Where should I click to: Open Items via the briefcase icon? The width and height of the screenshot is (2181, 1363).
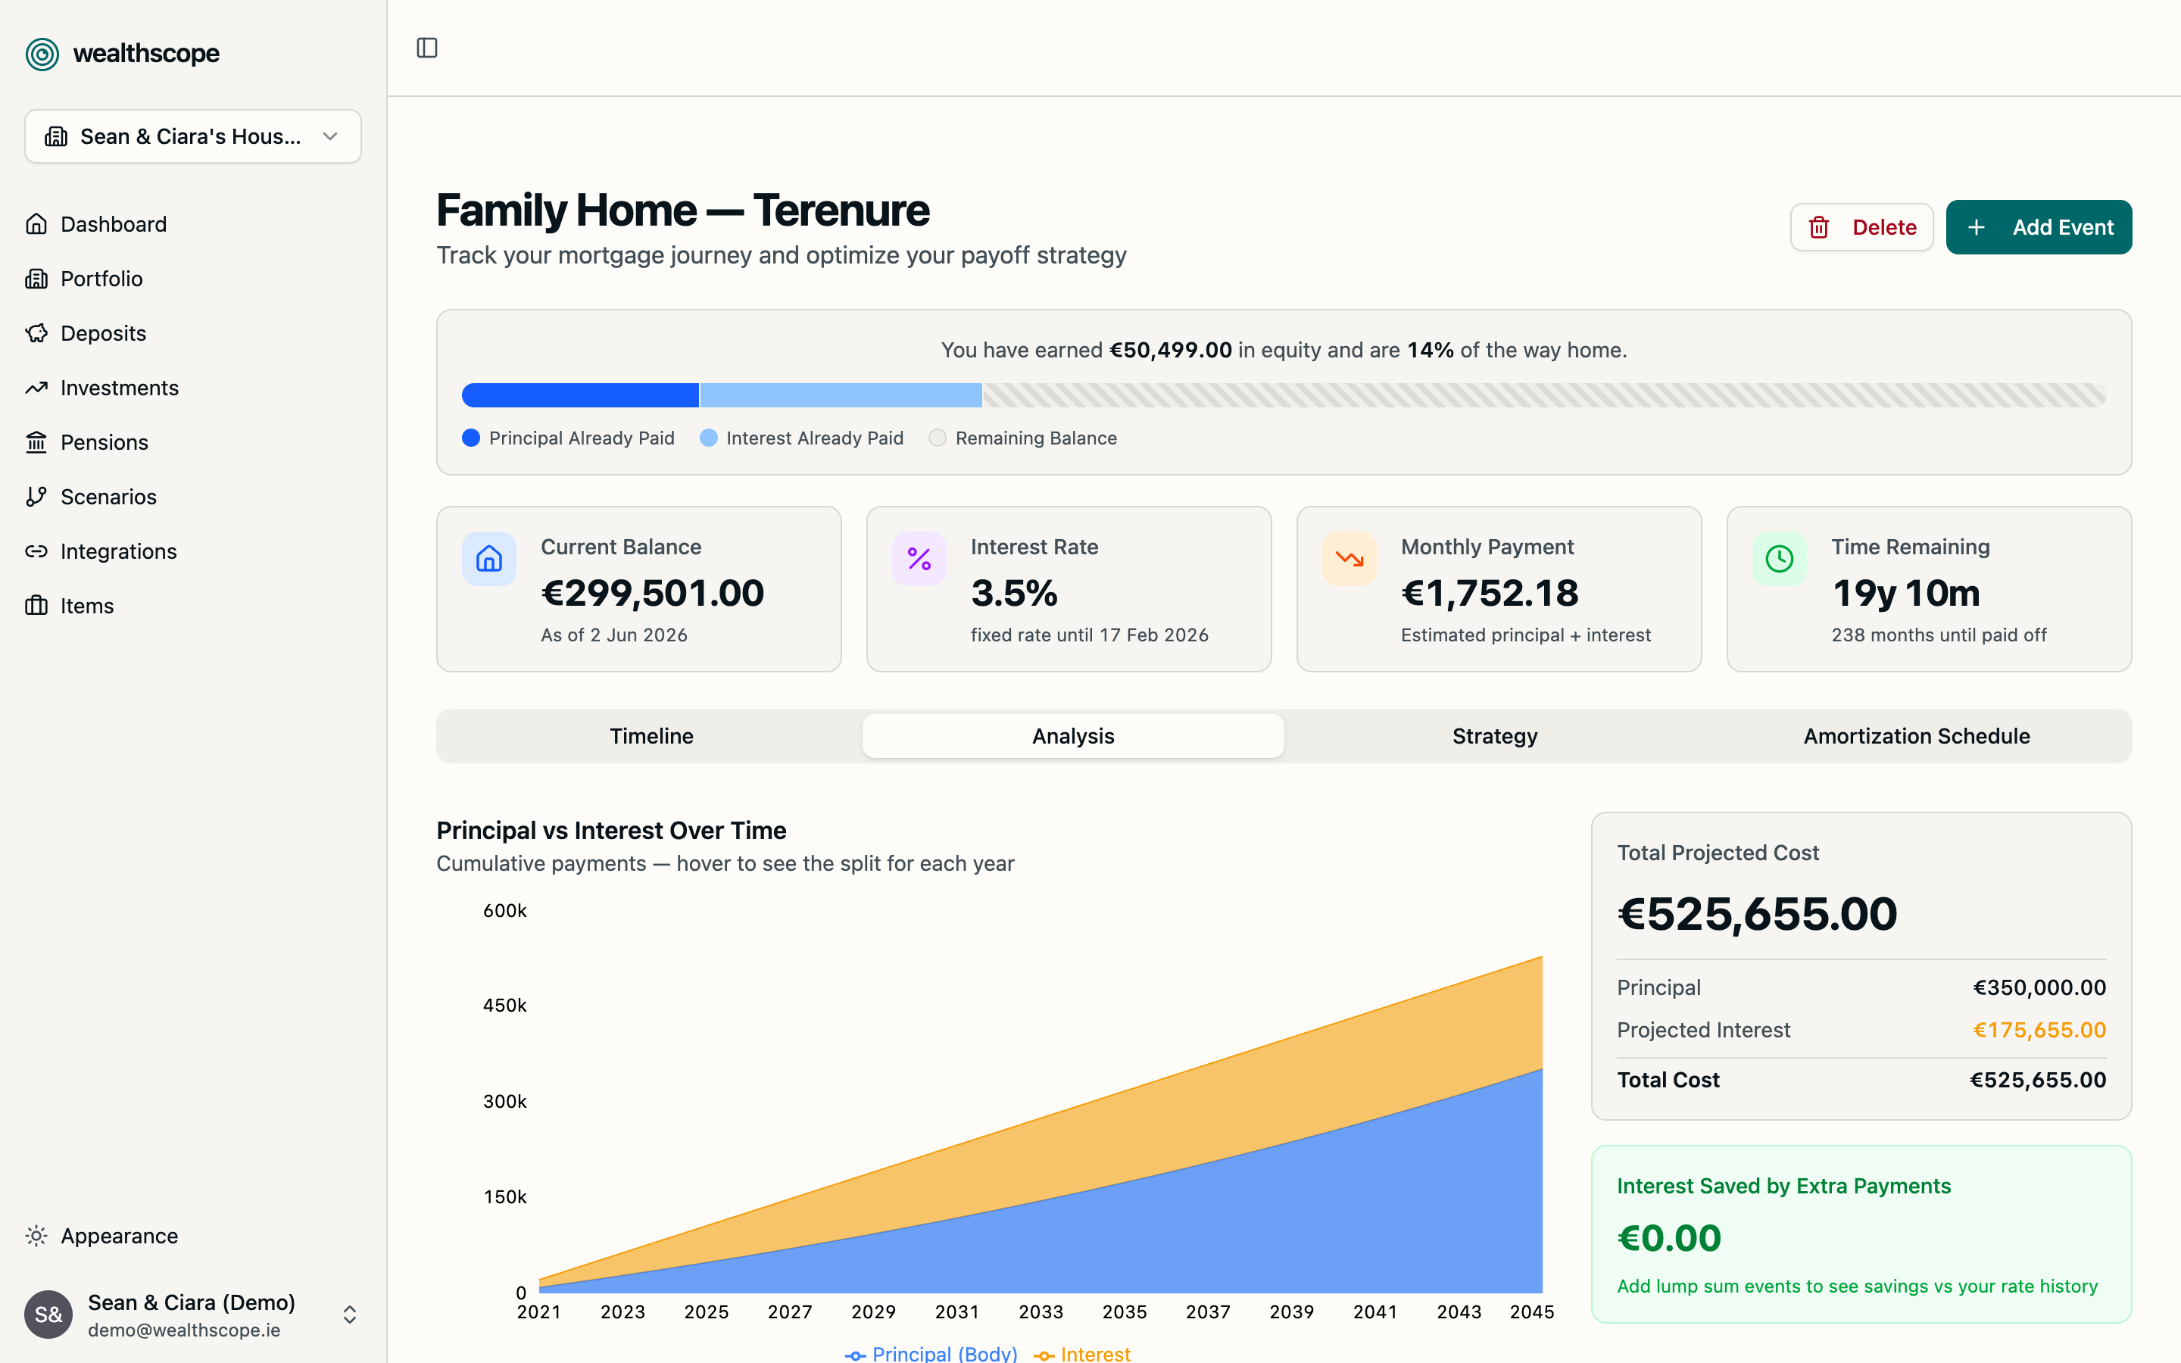36,606
